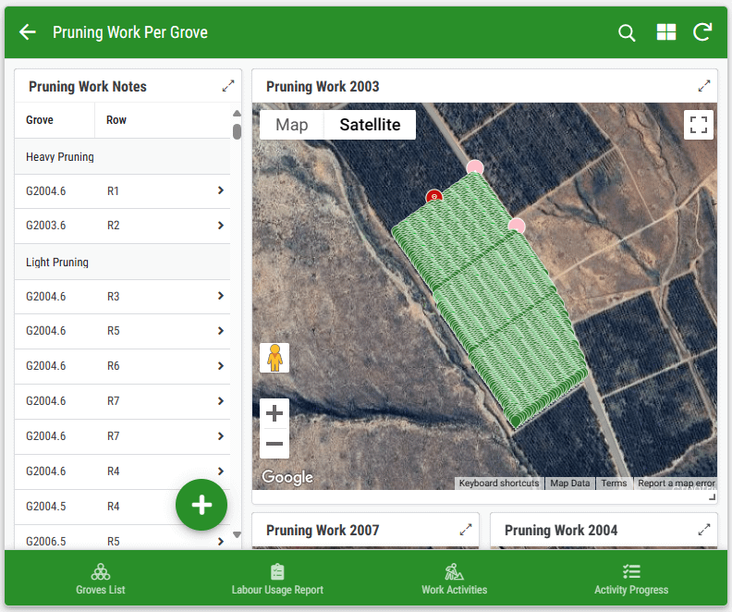Switch map to Map view
Screen dimensions: 732x612
point(292,125)
